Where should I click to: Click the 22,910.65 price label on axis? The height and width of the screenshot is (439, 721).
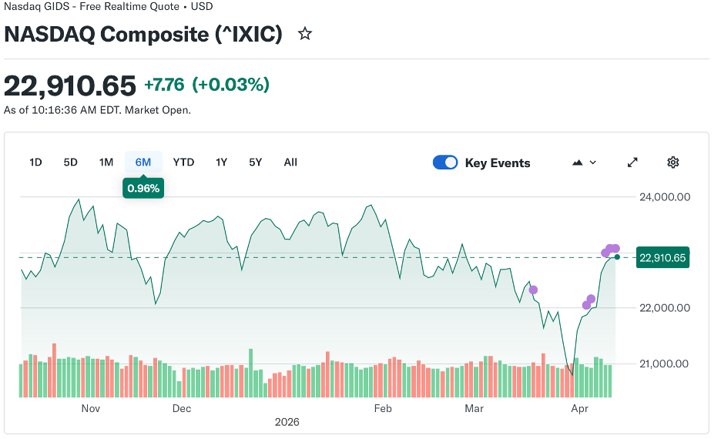coord(662,258)
